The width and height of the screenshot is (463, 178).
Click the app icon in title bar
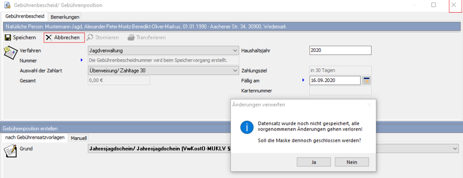click(7, 5)
